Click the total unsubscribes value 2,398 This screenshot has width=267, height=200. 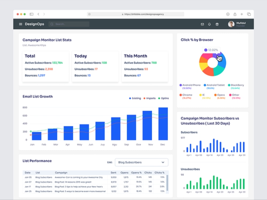pos(49,69)
